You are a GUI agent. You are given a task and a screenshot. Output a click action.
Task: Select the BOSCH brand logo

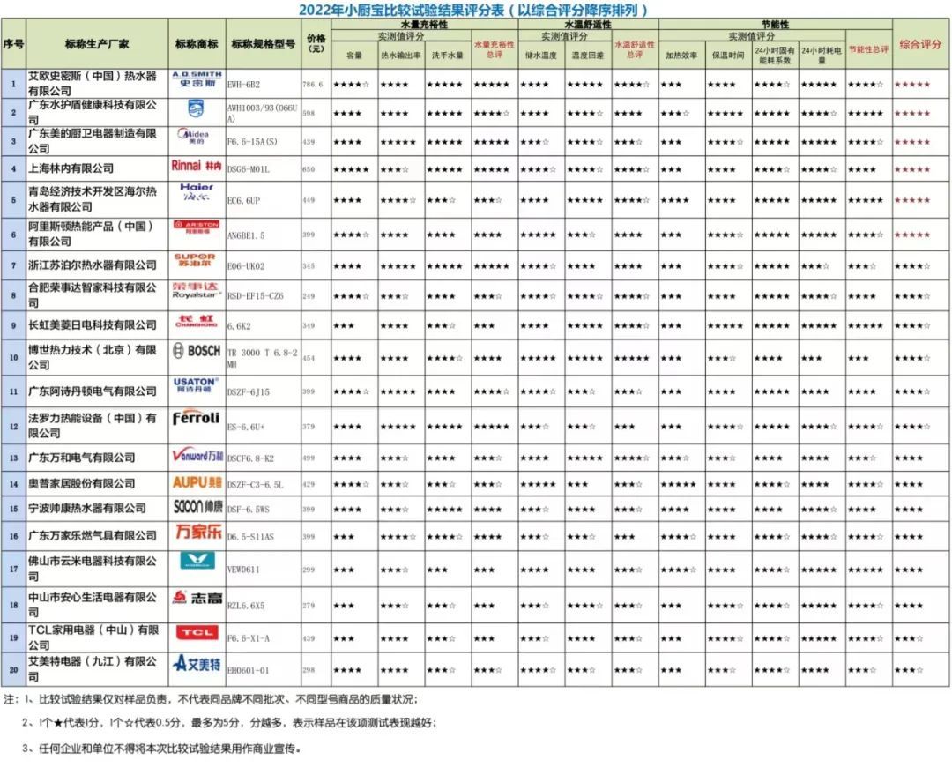pos(197,350)
